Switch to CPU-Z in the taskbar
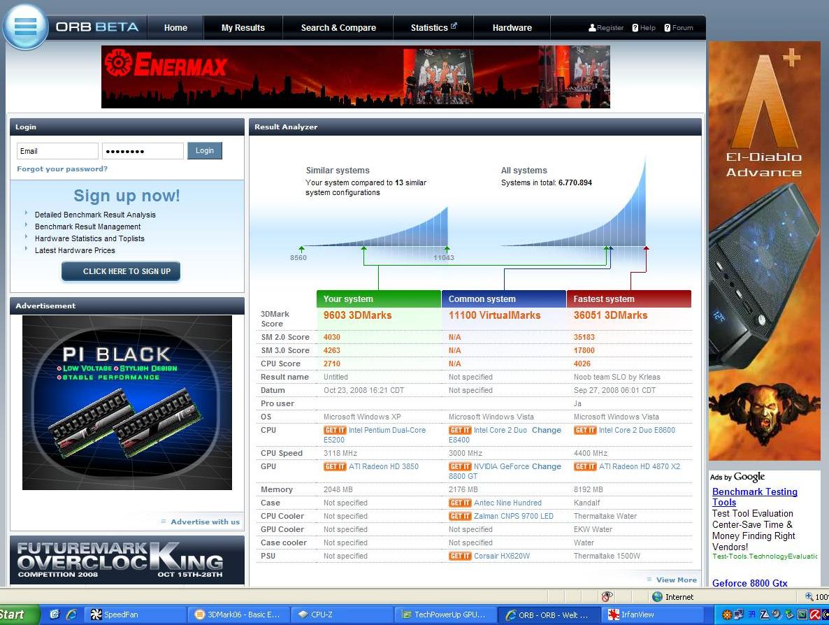This screenshot has width=829, height=625. 342,615
